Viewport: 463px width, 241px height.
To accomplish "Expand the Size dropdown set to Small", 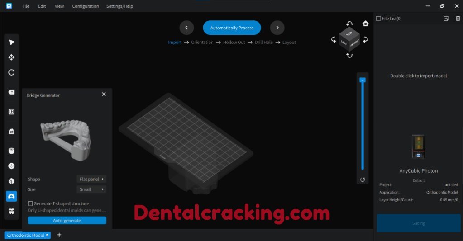I will tap(91, 189).
